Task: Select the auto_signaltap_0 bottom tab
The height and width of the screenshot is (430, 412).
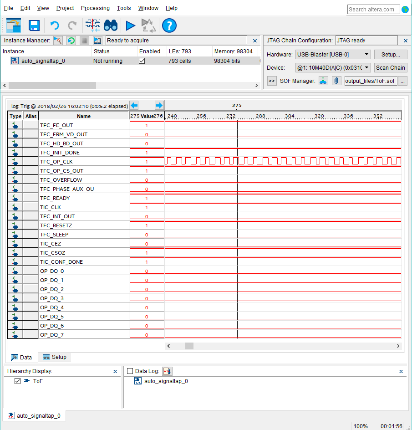Action: pyautogui.click(x=34, y=415)
